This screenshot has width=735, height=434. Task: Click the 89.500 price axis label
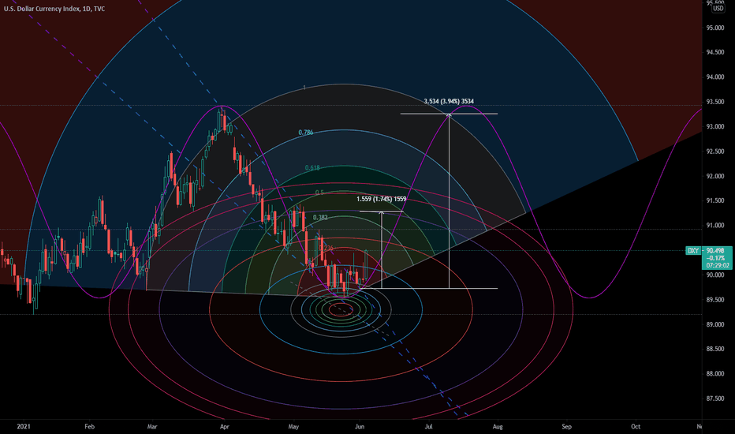[714, 300]
